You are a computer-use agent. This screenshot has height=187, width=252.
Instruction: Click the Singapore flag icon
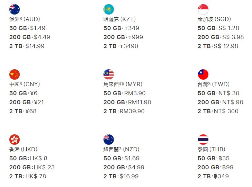pyautogui.click(x=203, y=9)
